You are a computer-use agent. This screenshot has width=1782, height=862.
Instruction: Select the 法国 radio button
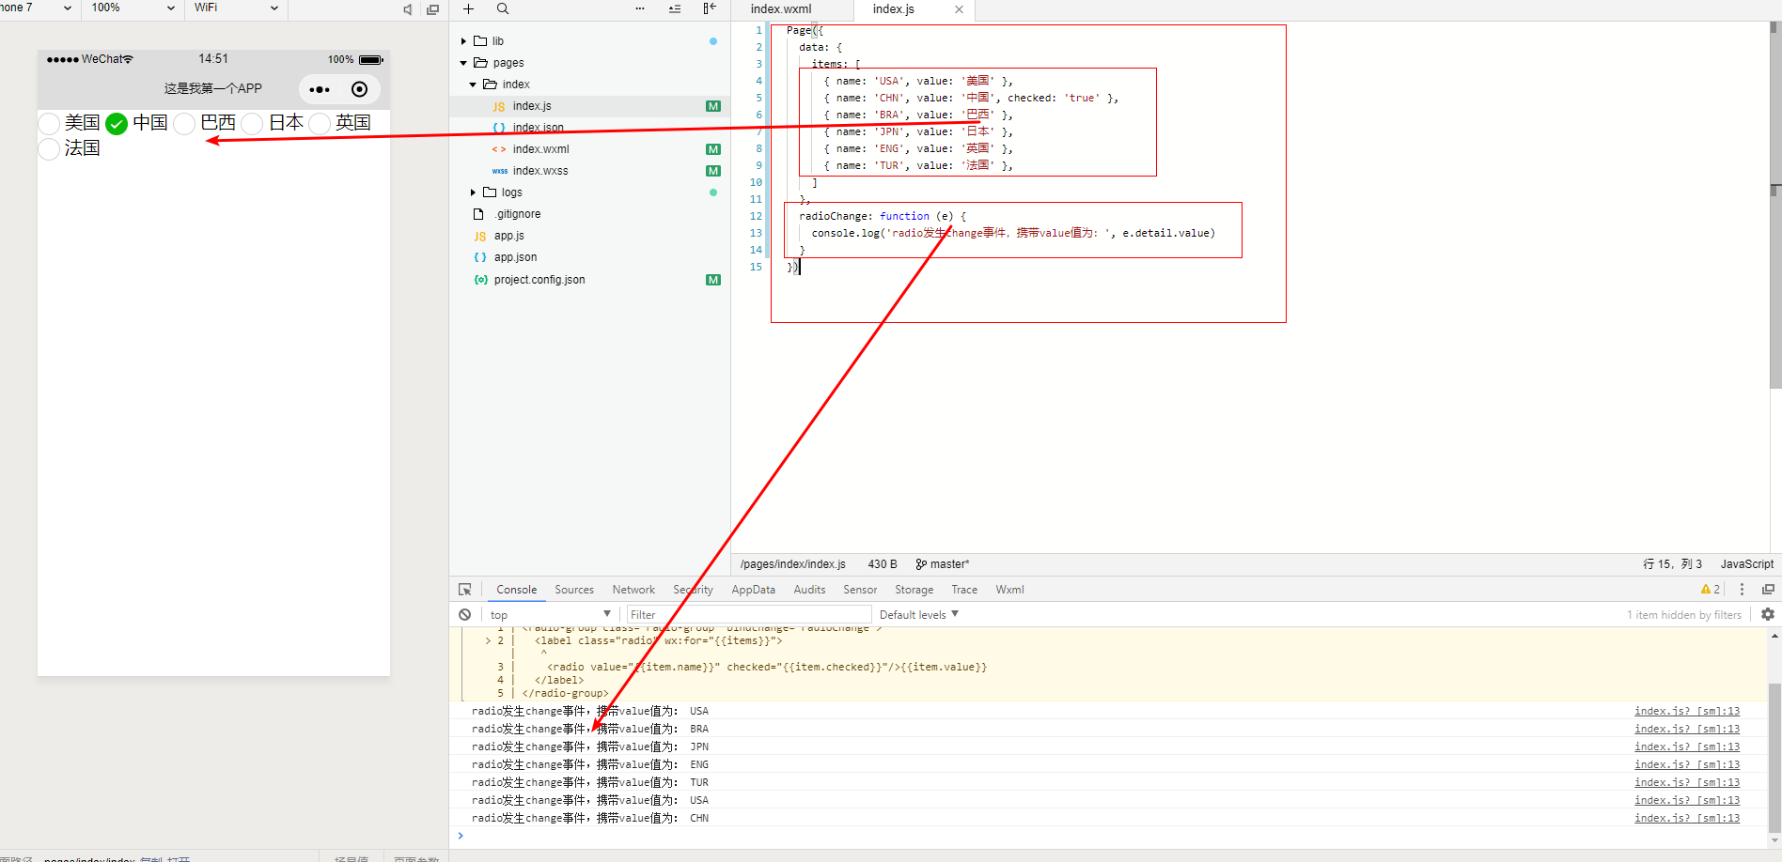click(50, 149)
